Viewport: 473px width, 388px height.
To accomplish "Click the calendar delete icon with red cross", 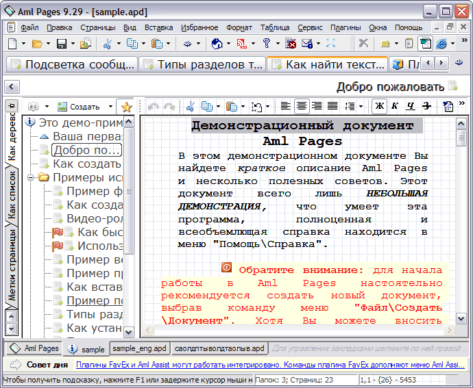I will click(291, 44).
